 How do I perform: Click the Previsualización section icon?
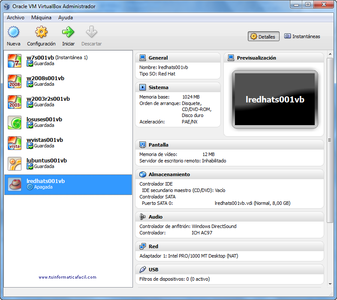click(231, 57)
